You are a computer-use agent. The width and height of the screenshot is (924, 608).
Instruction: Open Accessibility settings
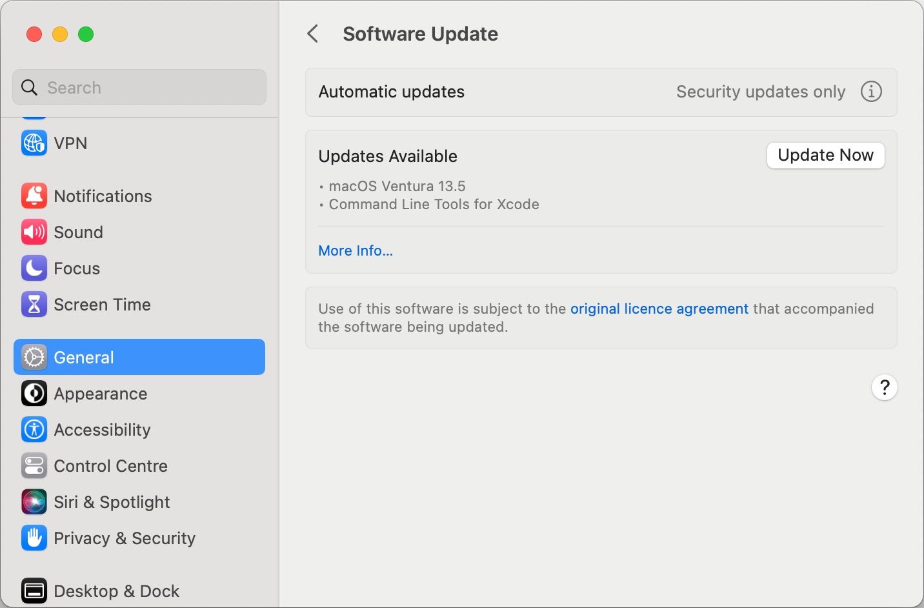(101, 429)
